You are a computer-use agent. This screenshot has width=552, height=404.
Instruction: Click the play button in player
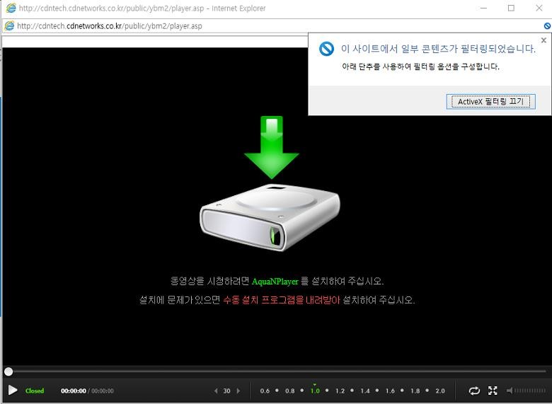(x=13, y=391)
